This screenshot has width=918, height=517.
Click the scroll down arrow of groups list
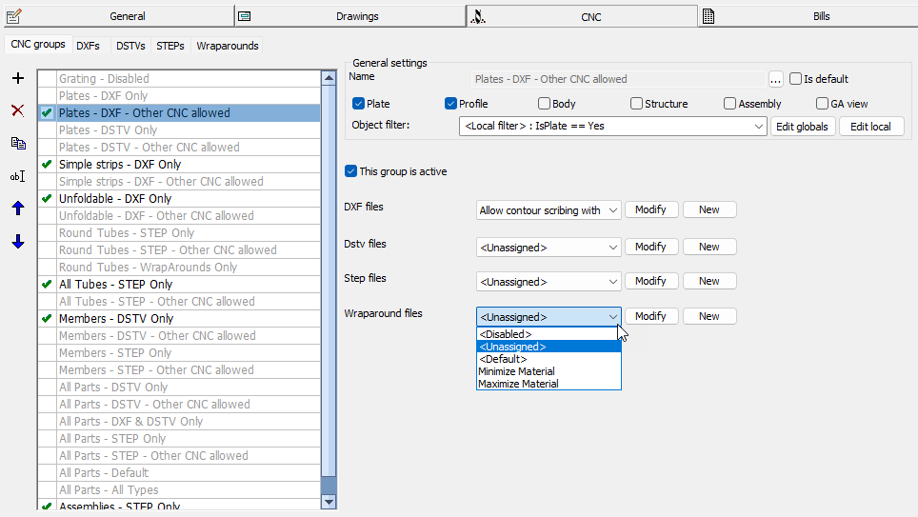pyautogui.click(x=329, y=502)
